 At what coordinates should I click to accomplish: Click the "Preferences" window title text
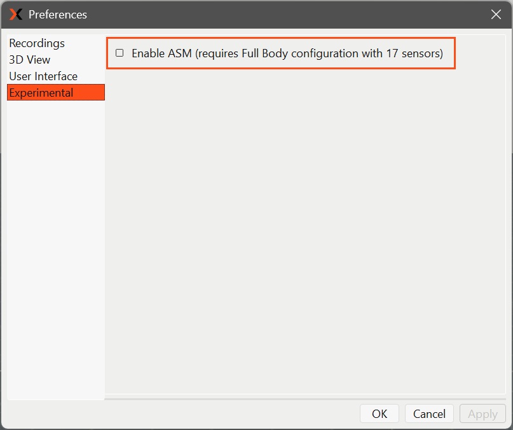pos(58,14)
